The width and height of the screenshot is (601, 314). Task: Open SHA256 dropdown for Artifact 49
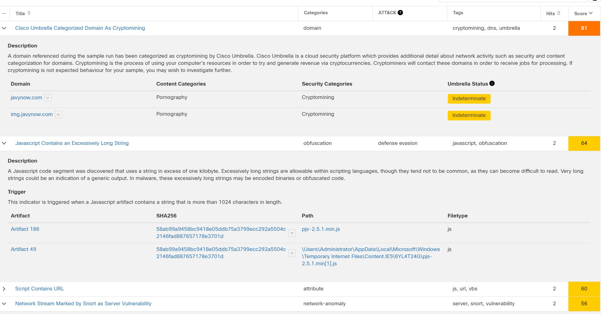tap(292, 253)
